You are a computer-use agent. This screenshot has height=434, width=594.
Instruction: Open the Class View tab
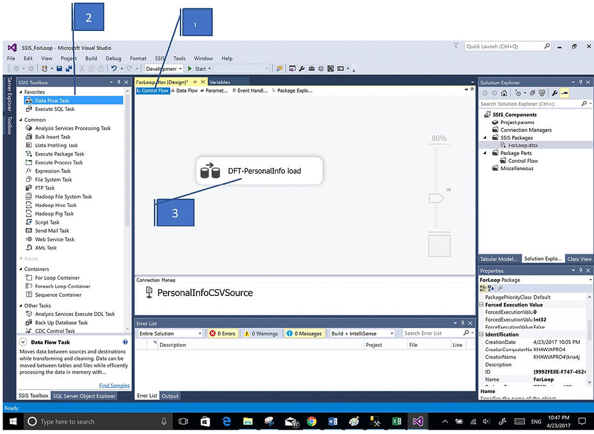pyautogui.click(x=579, y=259)
